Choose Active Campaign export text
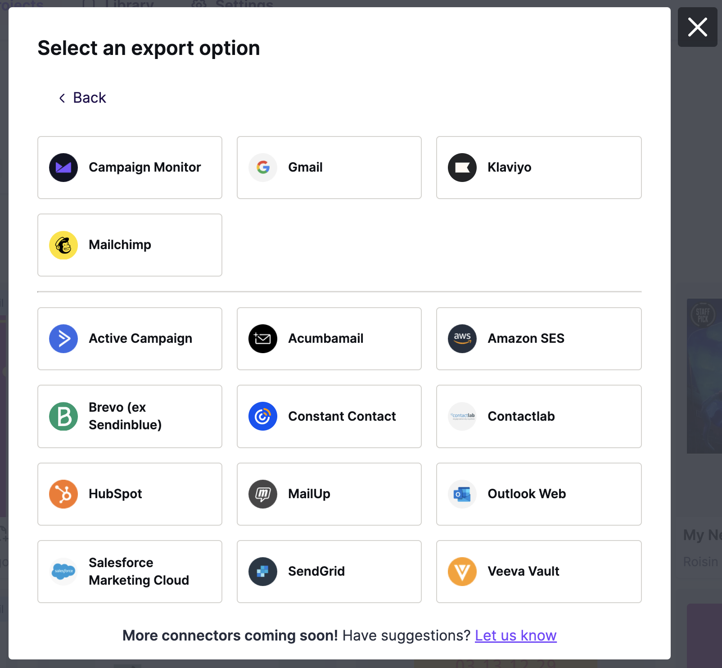The width and height of the screenshot is (722, 668). click(x=140, y=339)
